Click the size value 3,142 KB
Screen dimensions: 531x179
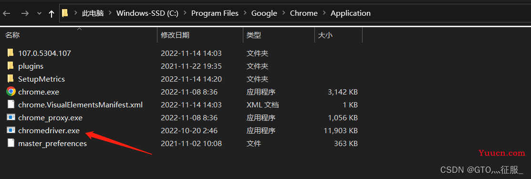pos(342,92)
